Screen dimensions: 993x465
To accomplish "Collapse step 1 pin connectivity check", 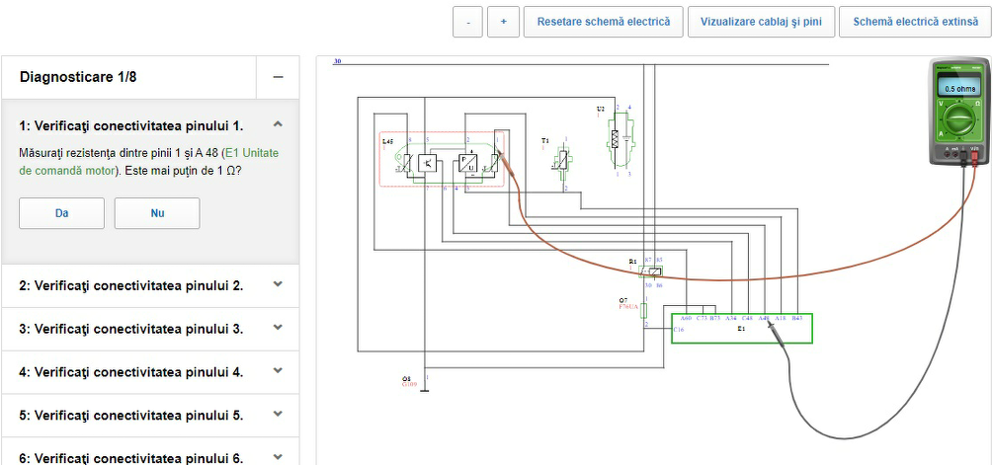I will [278, 125].
